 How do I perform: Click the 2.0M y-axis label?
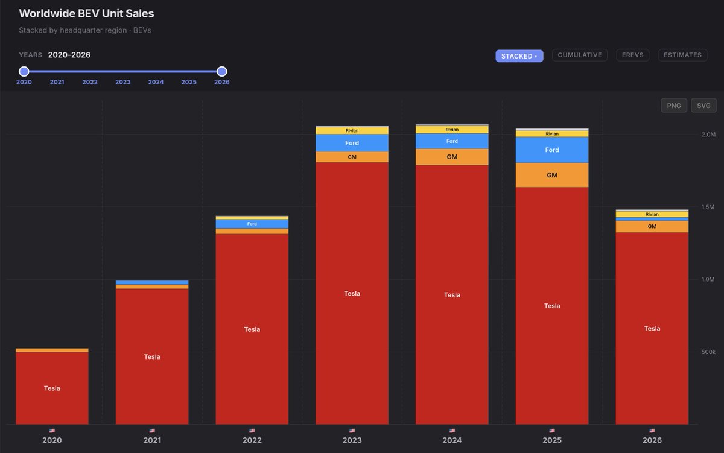click(x=707, y=135)
